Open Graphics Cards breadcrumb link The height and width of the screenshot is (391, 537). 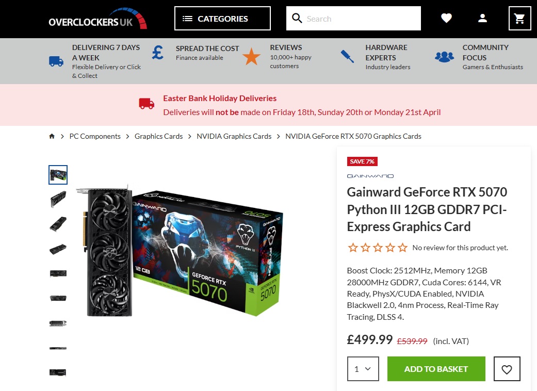pos(158,136)
